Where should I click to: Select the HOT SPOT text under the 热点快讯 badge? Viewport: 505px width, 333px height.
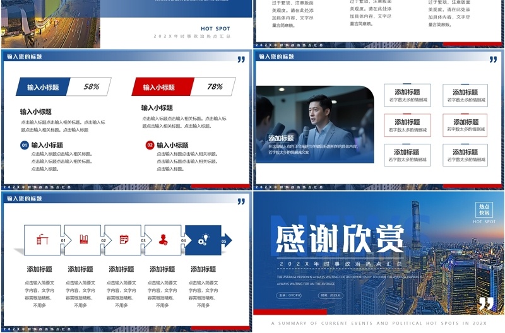tap(484, 221)
